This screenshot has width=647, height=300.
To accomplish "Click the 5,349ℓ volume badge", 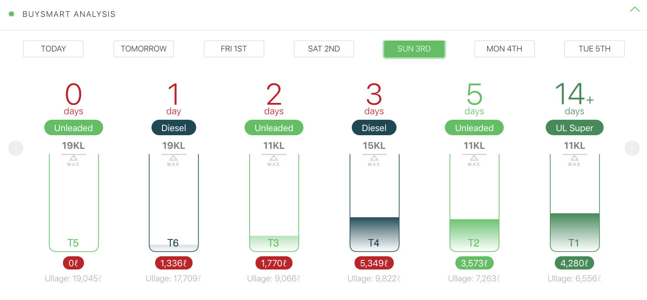I will 374,263.
